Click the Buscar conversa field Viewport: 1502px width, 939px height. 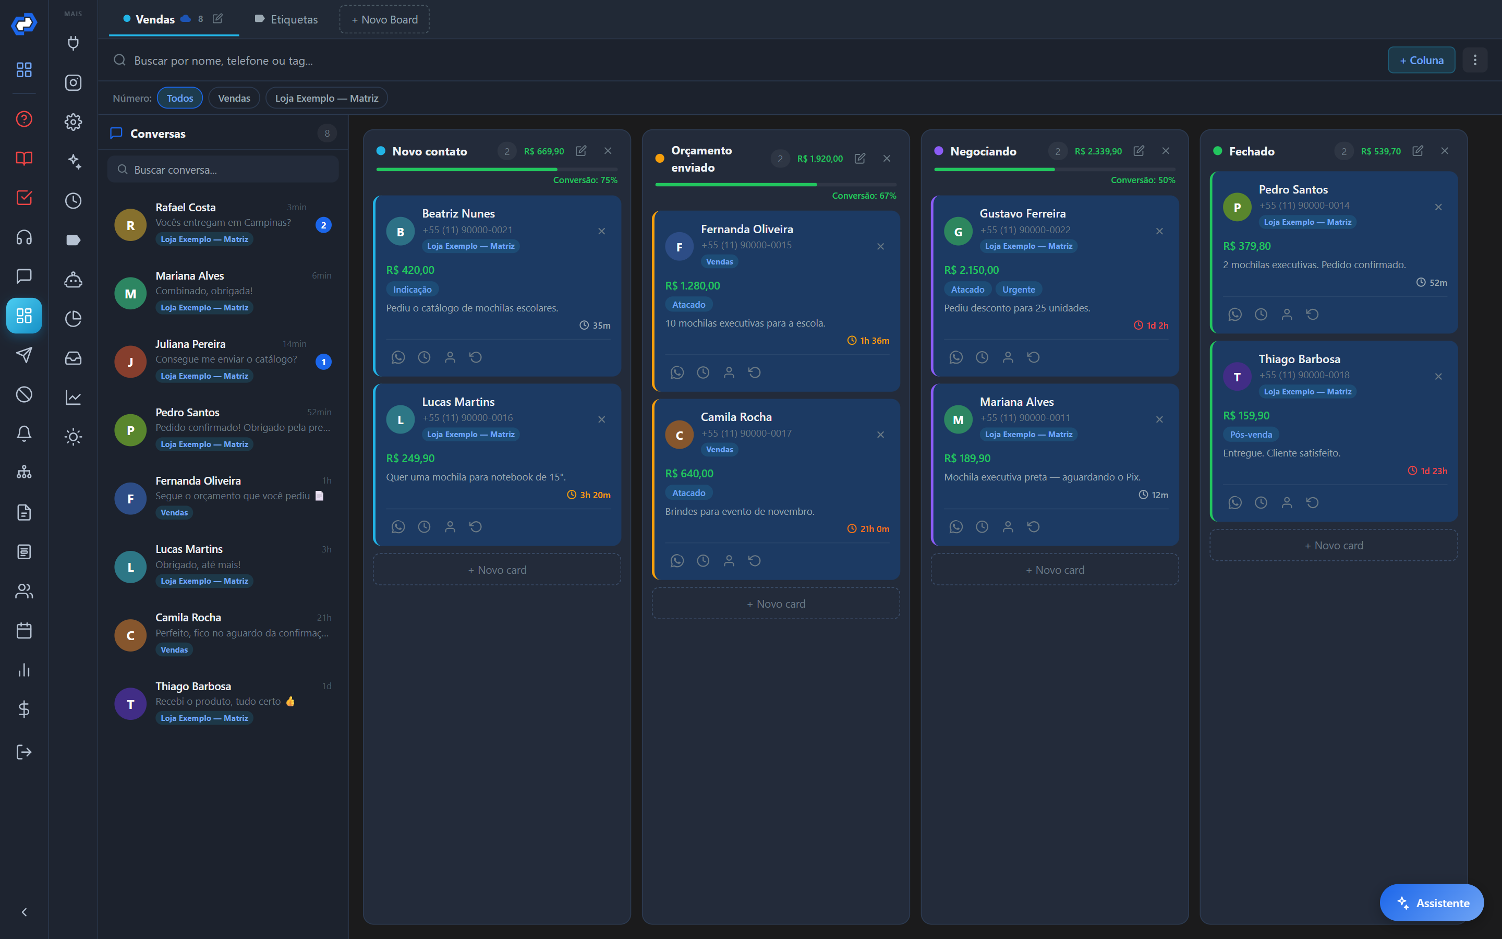coord(223,170)
